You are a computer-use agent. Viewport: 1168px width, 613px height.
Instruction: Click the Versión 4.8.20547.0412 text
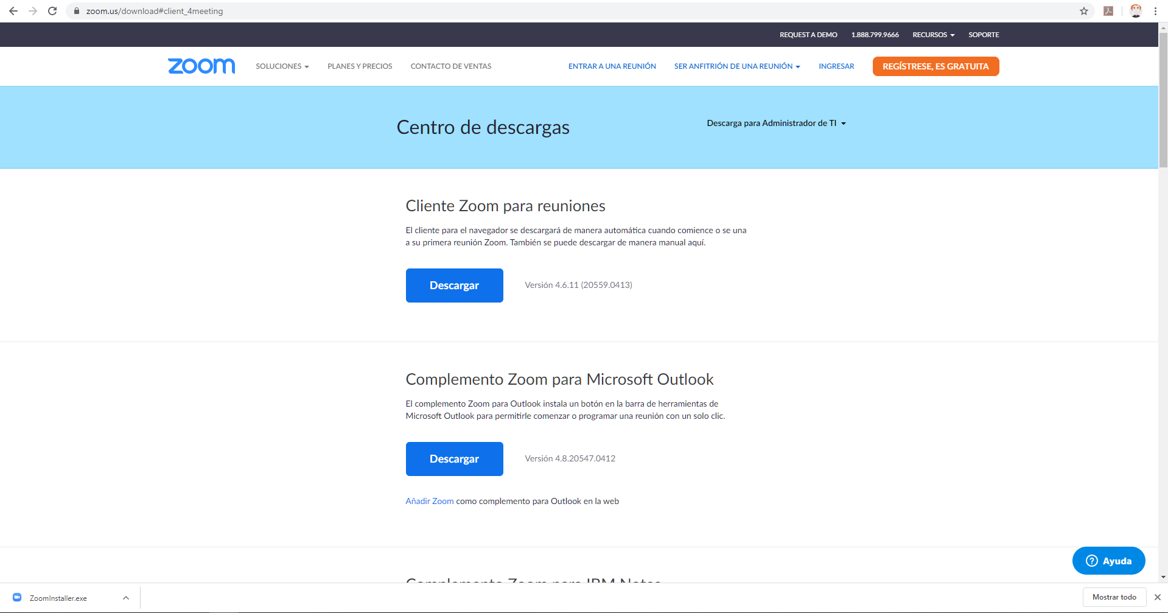click(x=570, y=458)
